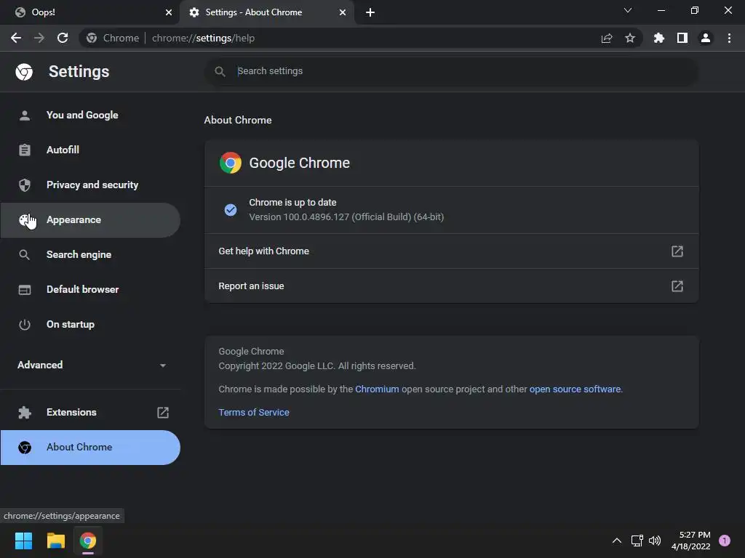Share this page using the share icon
The height and width of the screenshot is (558, 745).
607,38
